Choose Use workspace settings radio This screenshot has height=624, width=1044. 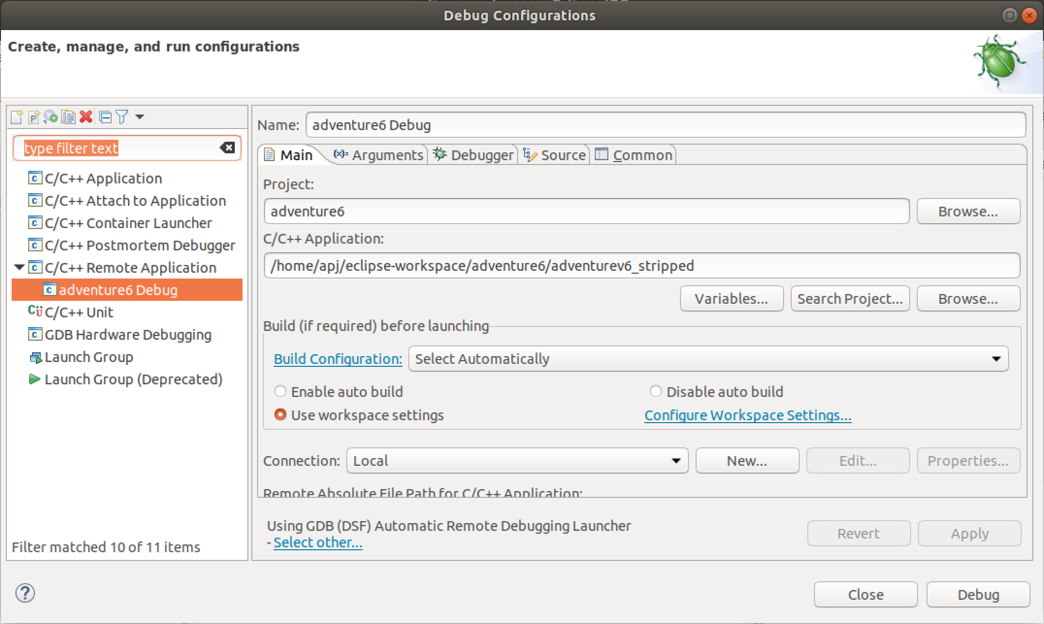(280, 415)
